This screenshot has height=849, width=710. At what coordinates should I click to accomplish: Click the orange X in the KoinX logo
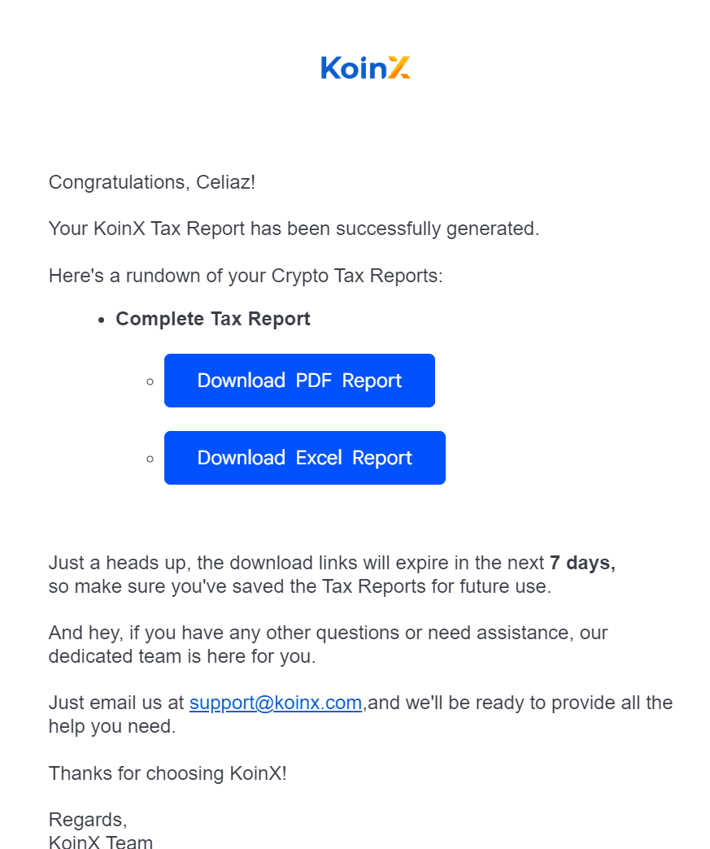(x=398, y=68)
